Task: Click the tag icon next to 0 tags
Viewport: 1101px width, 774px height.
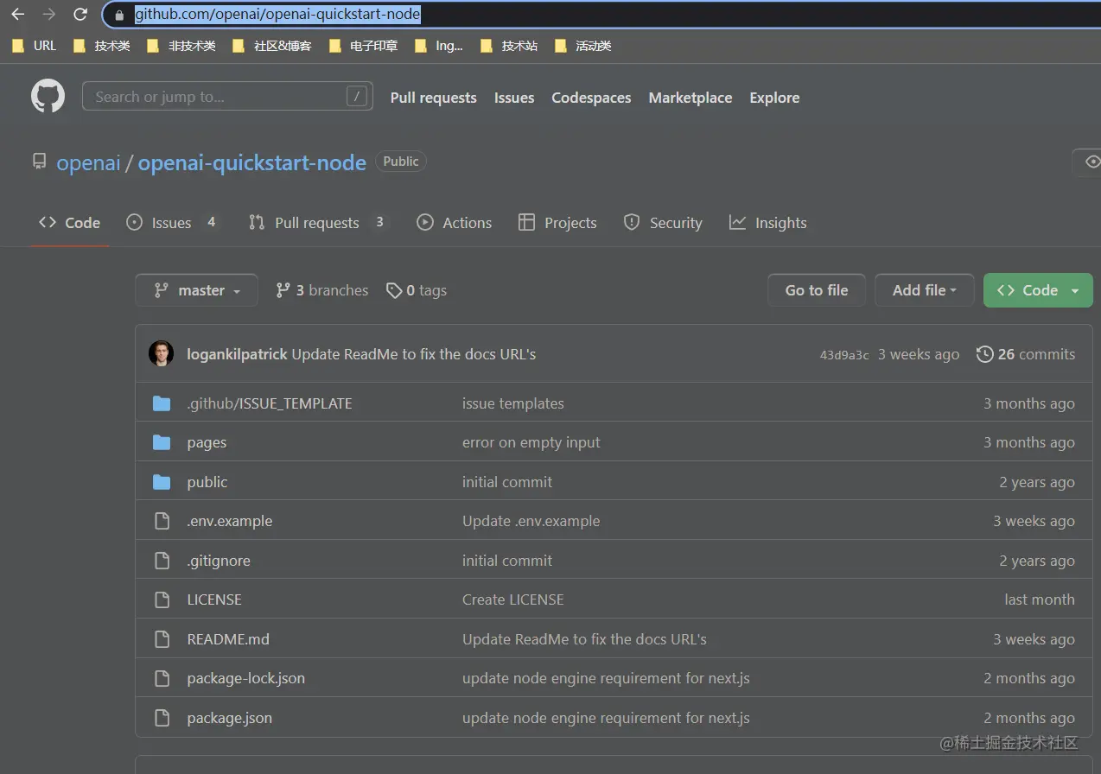Action: click(x=394, y=290)
